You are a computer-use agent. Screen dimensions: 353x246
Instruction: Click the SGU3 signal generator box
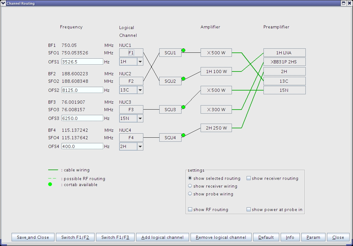tap(170, 110)
